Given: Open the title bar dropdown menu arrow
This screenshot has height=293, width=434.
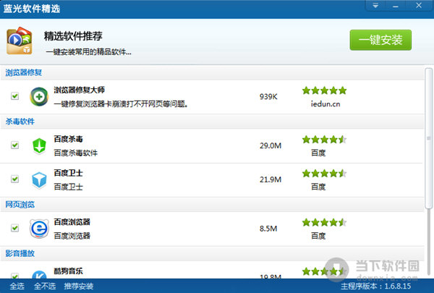Looking at the screenshot, I should click(x=375, y=6).
